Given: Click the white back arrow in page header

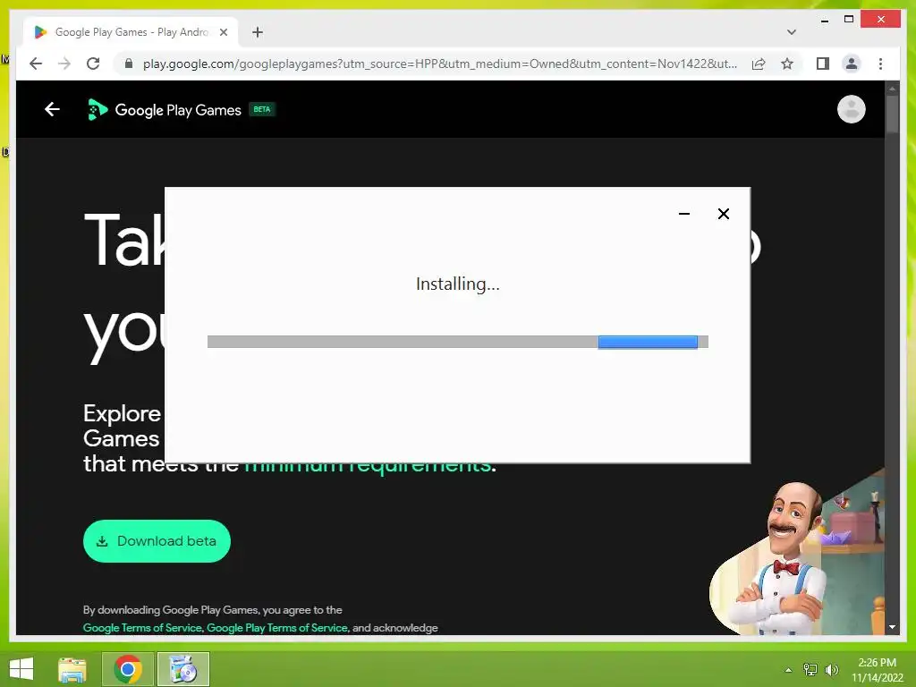Looking at the screenshot, I should (x=52, y=109).
